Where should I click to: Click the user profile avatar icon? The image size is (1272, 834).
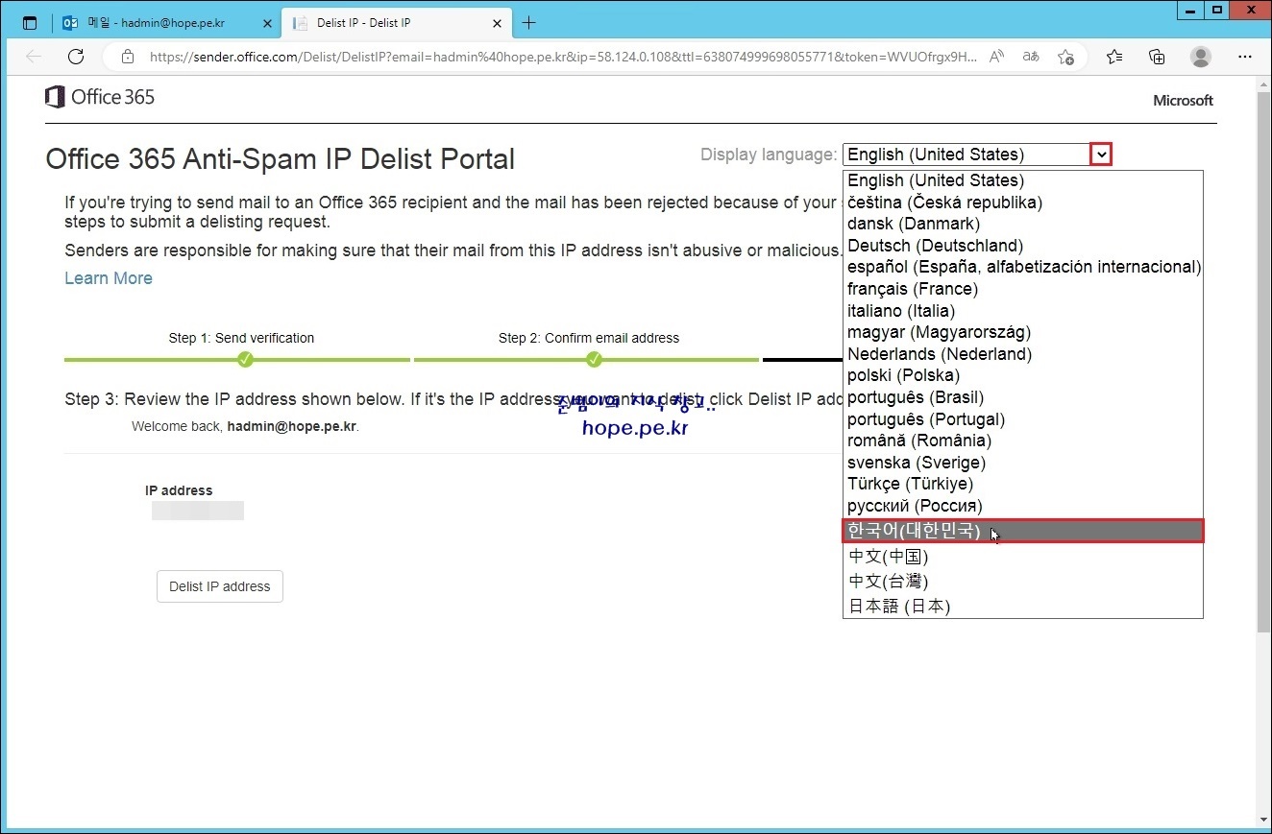[1201, 57]
